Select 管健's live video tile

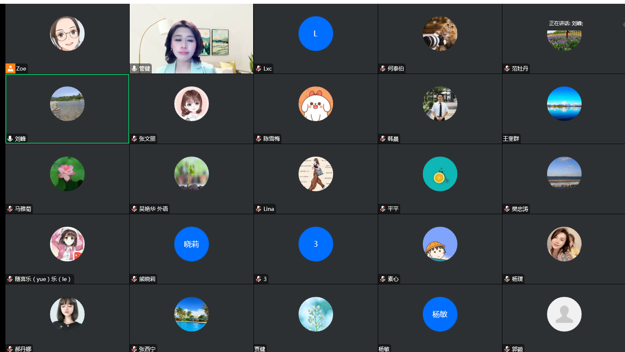191,38
